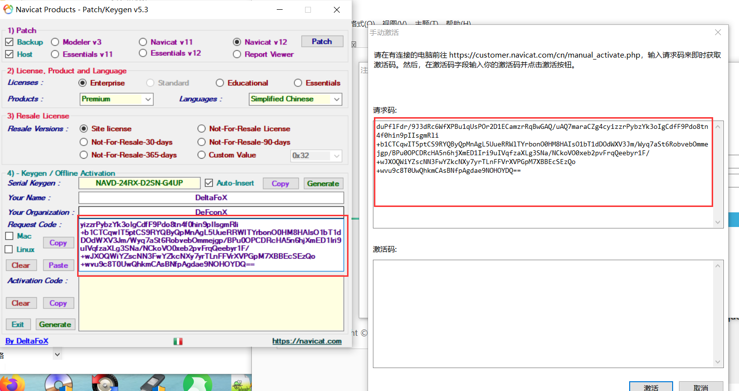Click the 取消 button in activation dialog

click(x=701, y=388)
